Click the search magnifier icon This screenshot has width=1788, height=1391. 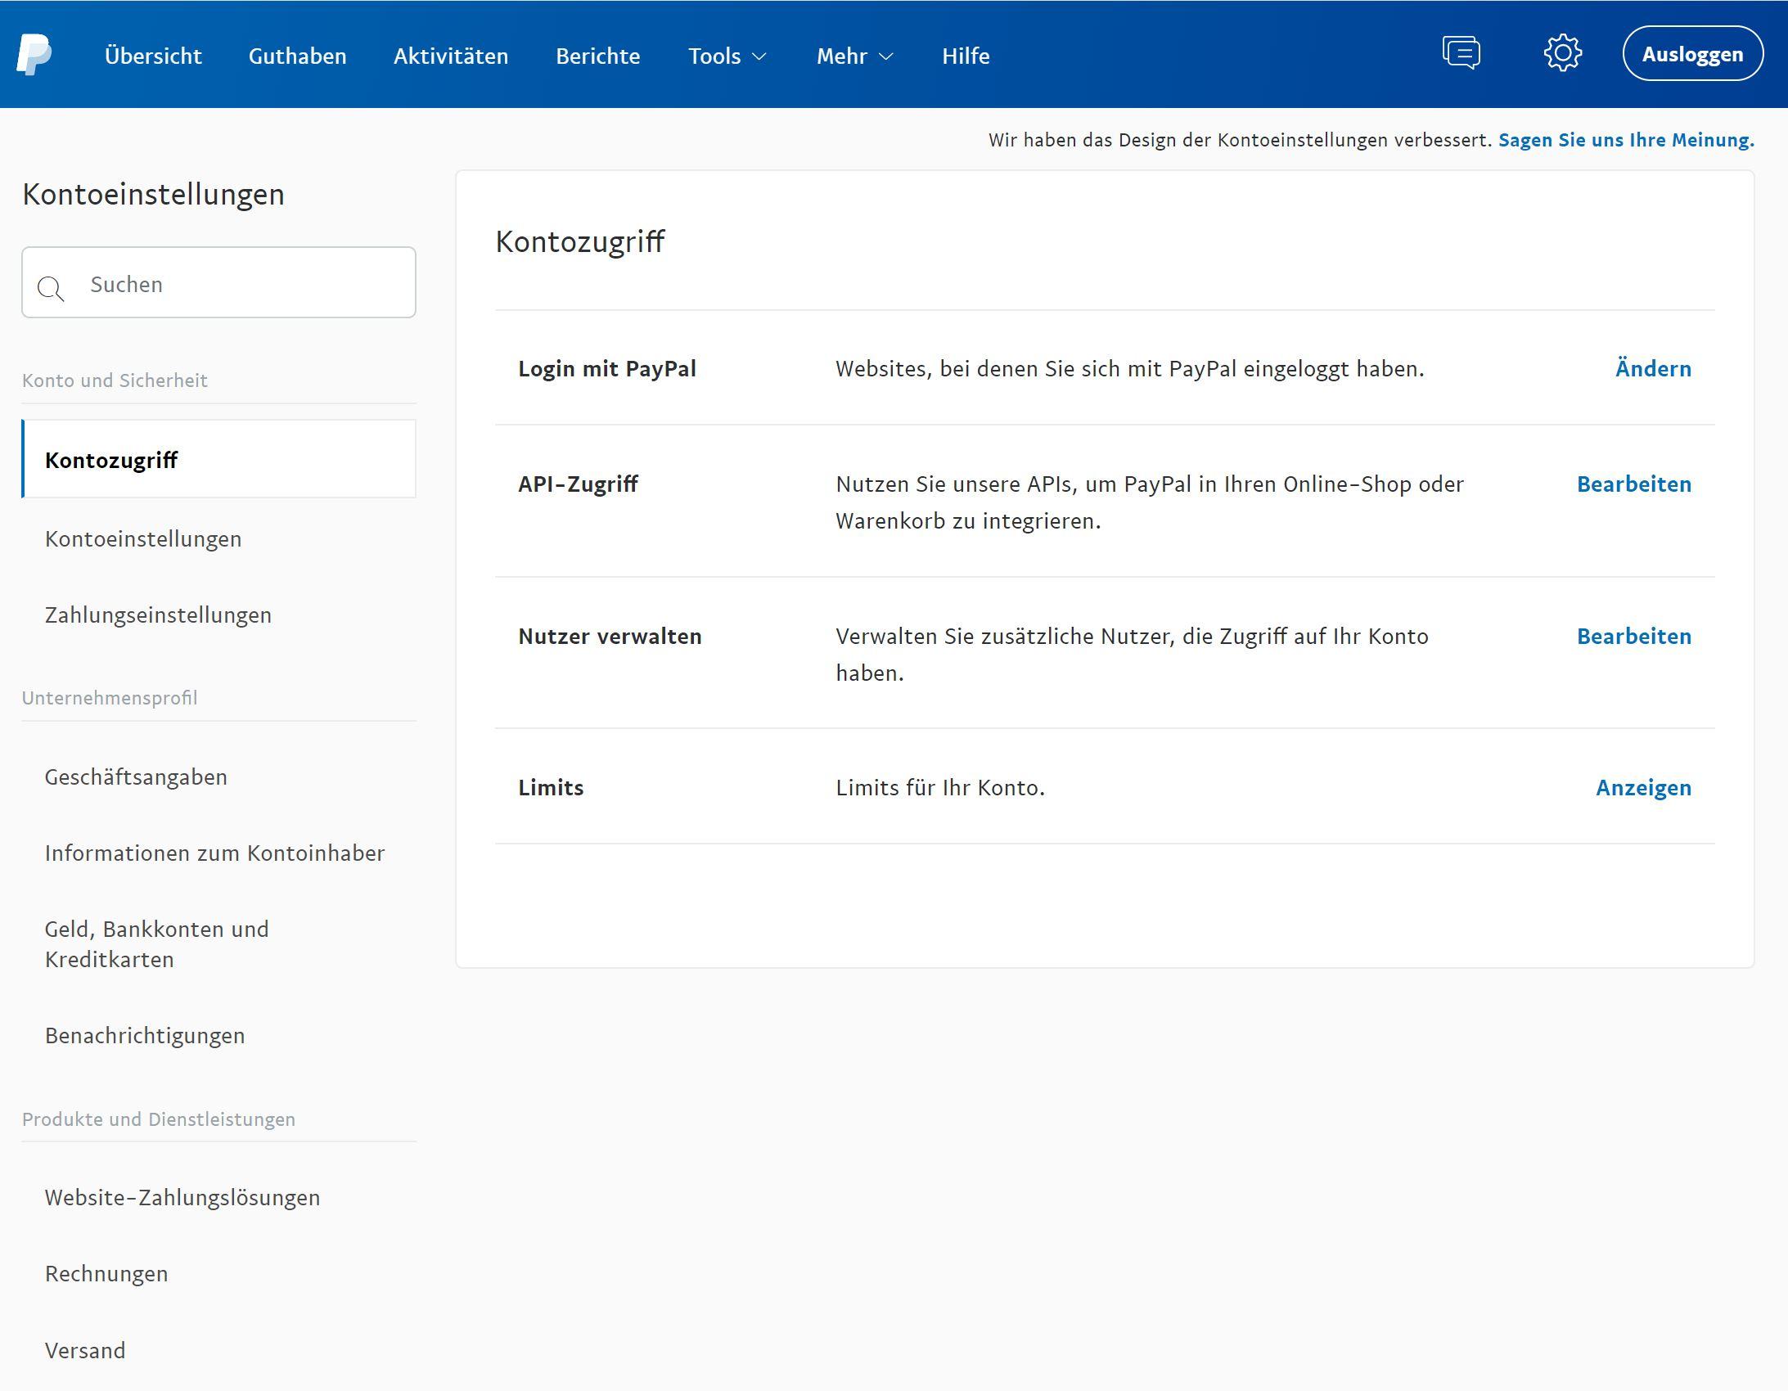(51, 288)
